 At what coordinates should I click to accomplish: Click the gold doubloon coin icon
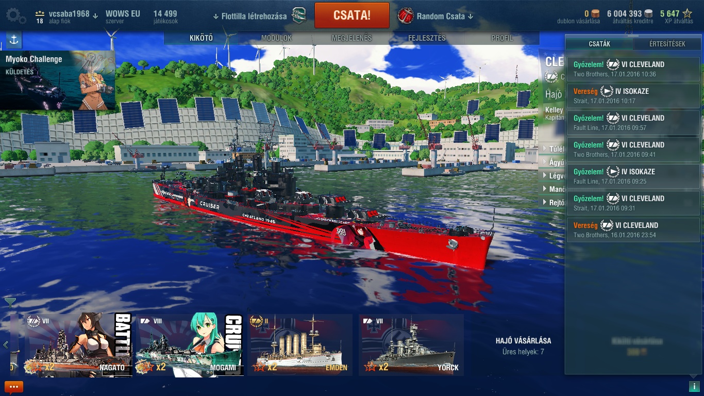[595, 14]
